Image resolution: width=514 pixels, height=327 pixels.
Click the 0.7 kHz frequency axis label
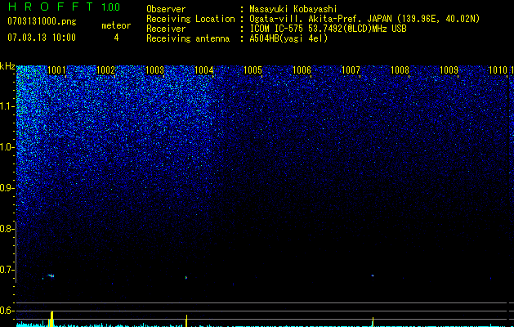point(7,270)
